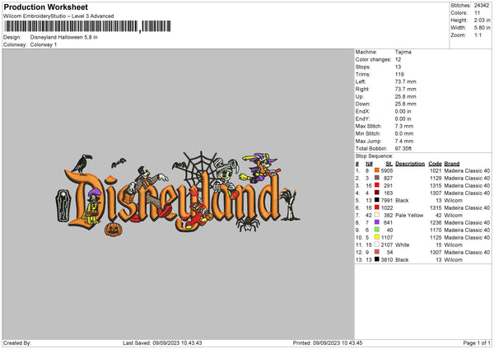Screen dimensions: 494x349
Task: Click the Height value '2.03 in'
Action: click(482, 20)
